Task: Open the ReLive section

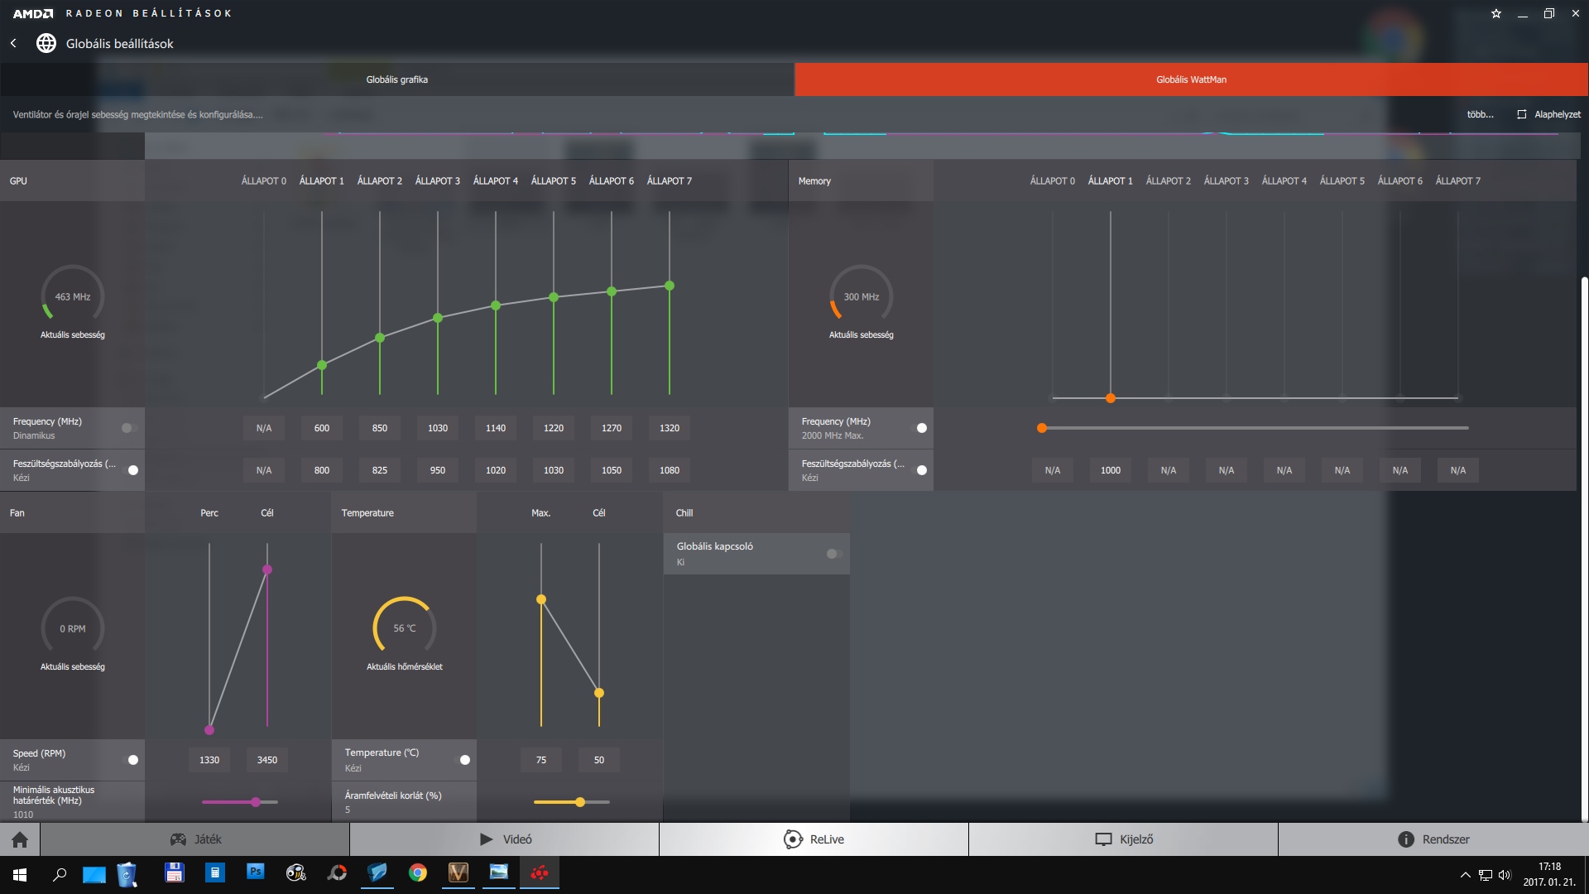Action: [x=814, y=839]
